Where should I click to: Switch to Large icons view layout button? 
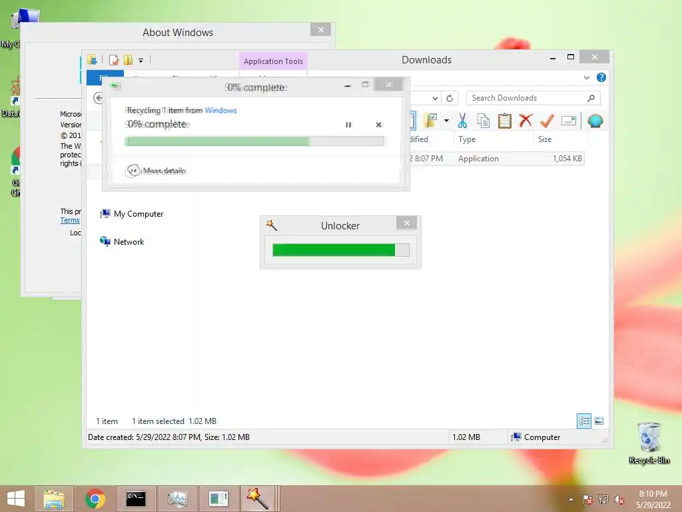click(599, 421)
